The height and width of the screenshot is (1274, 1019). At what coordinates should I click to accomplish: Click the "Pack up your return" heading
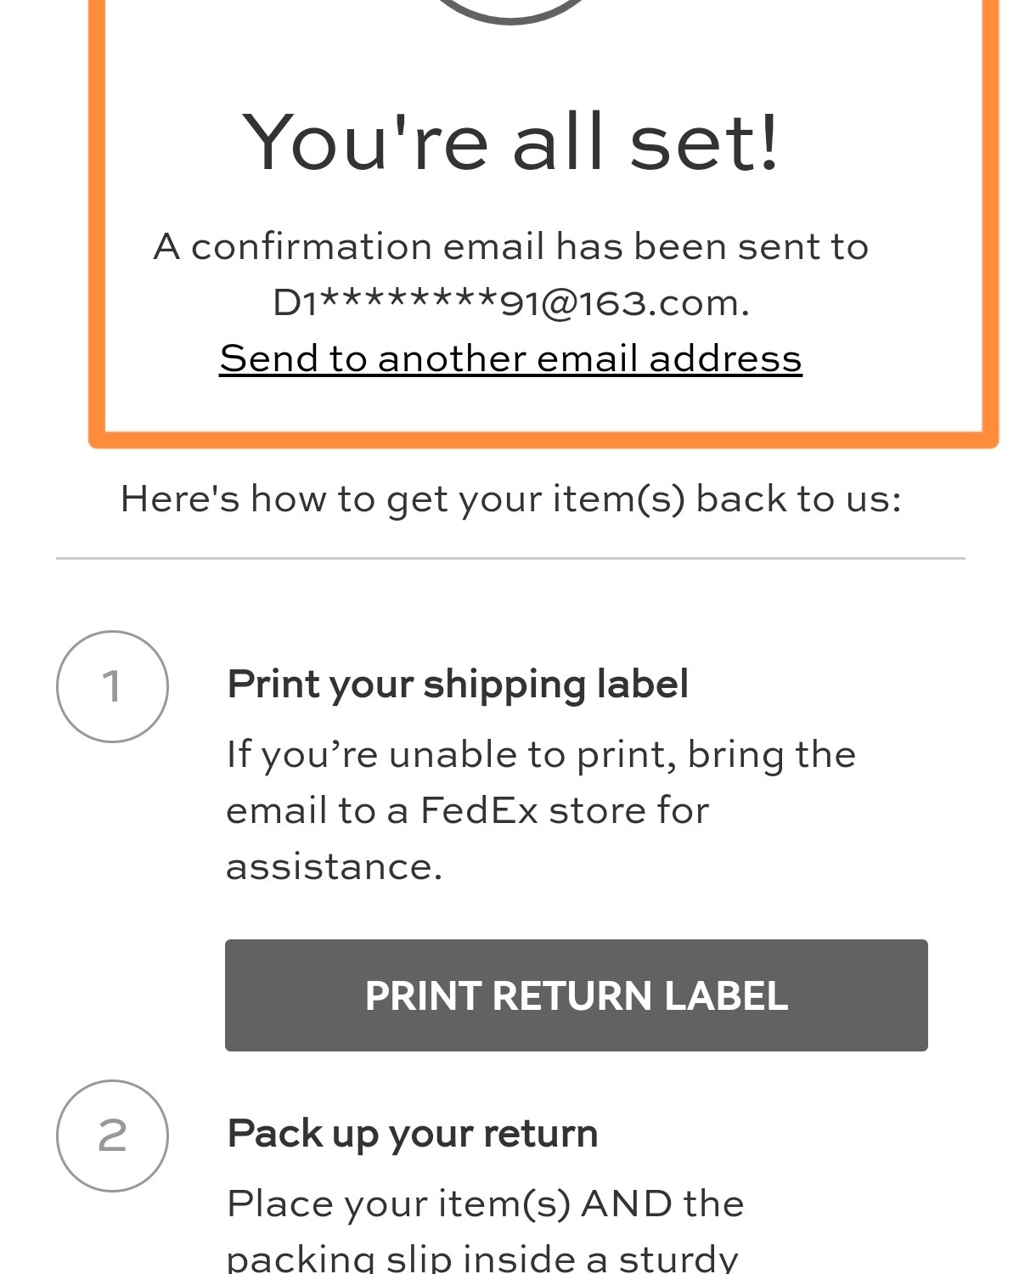click(x=413, y=1134)
